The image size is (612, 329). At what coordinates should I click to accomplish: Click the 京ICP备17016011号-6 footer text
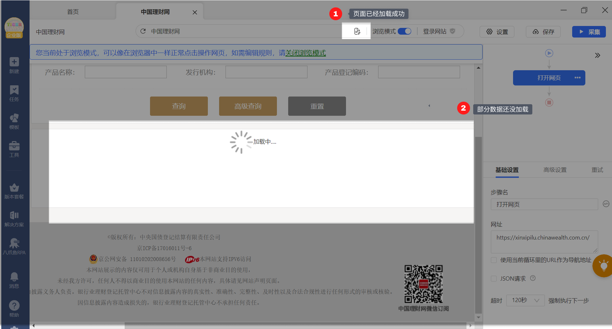(164, 248)
